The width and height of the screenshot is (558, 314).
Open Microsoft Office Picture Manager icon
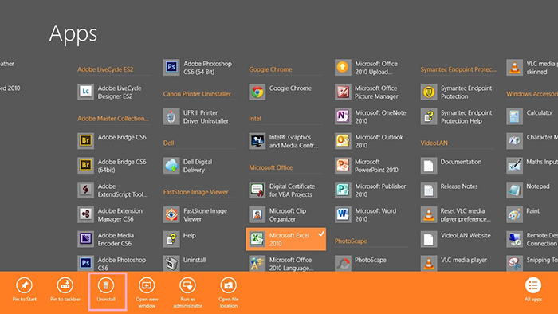tap(343, 92)
